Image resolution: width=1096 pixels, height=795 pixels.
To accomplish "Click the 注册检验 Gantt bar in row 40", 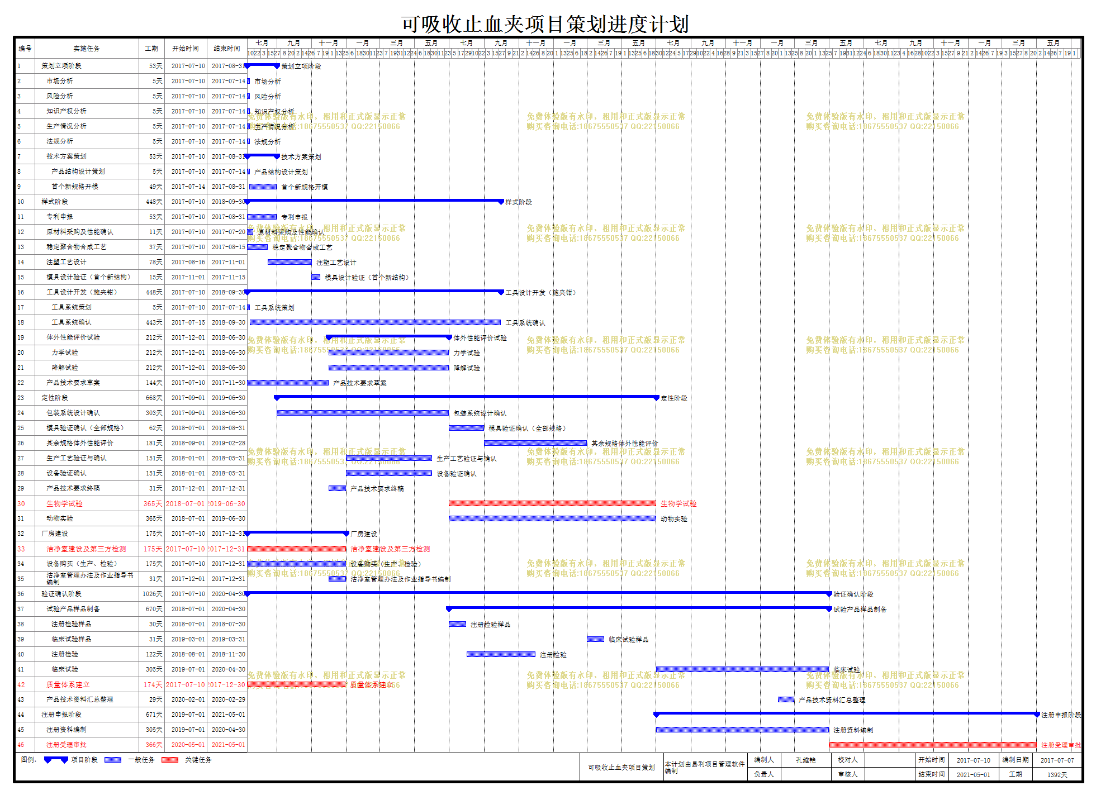I will 501,654.
